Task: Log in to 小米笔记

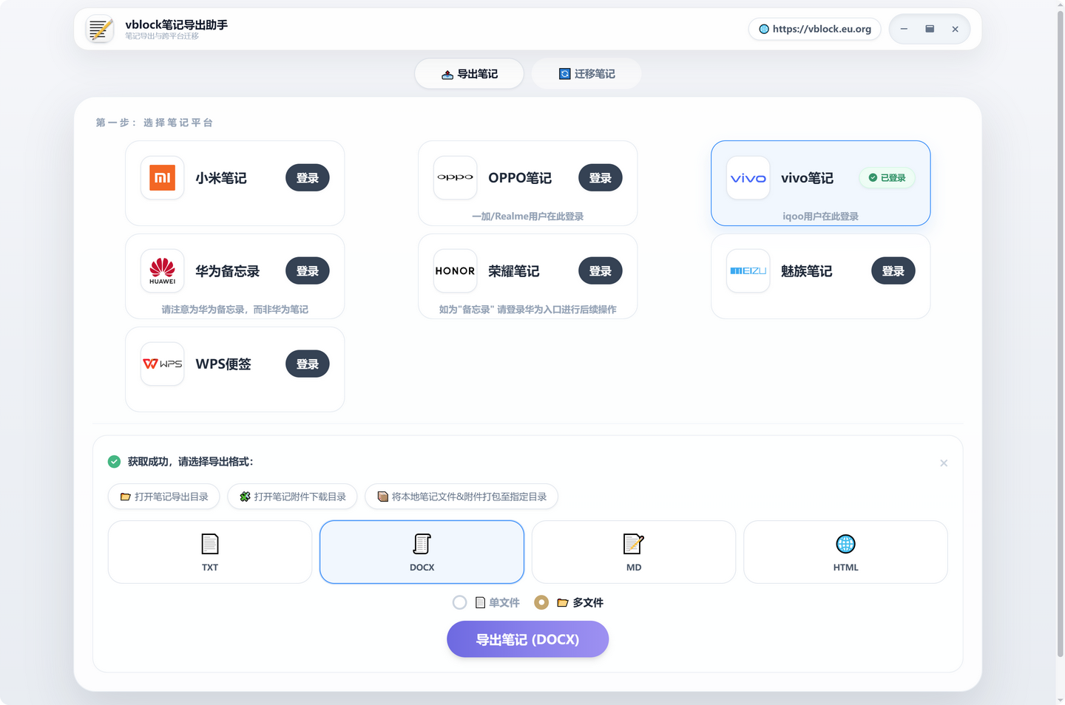Action: click(308, 178)
